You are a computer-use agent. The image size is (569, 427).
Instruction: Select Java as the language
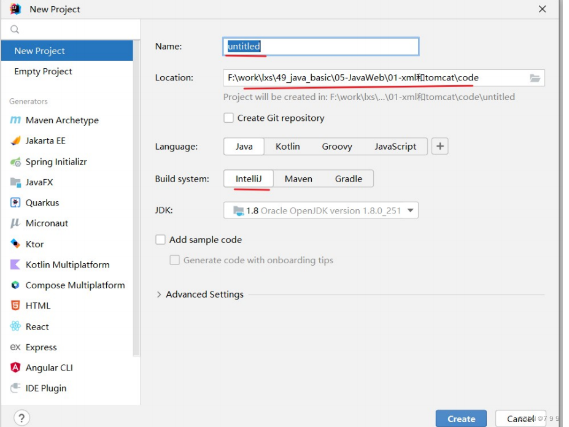pos(244,147)
